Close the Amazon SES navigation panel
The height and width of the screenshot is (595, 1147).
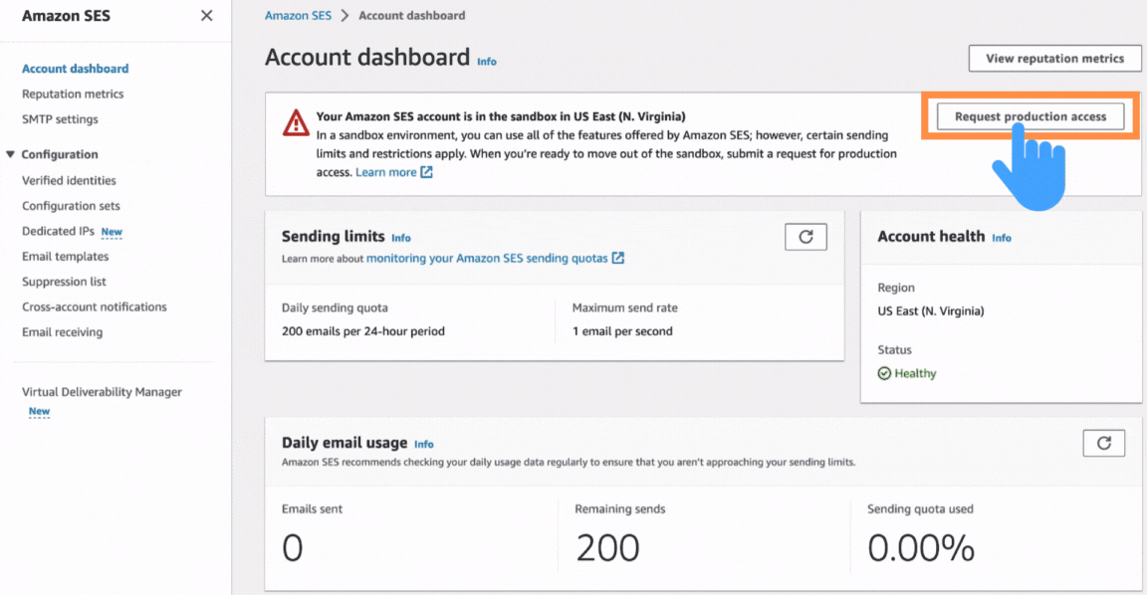(x=206, y=15)
